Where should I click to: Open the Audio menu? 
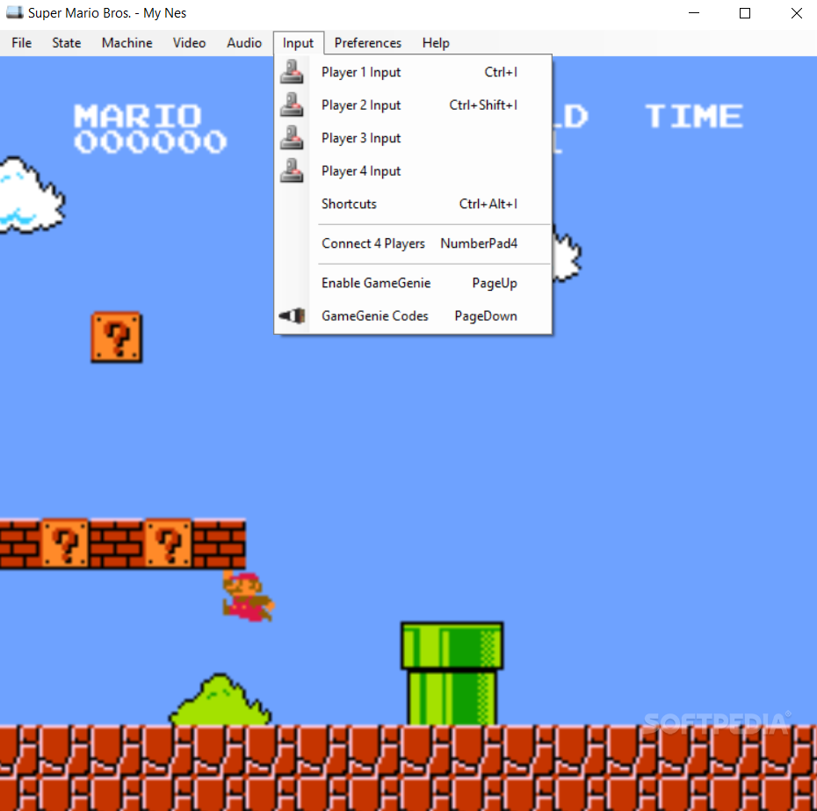tap(244, 43)
